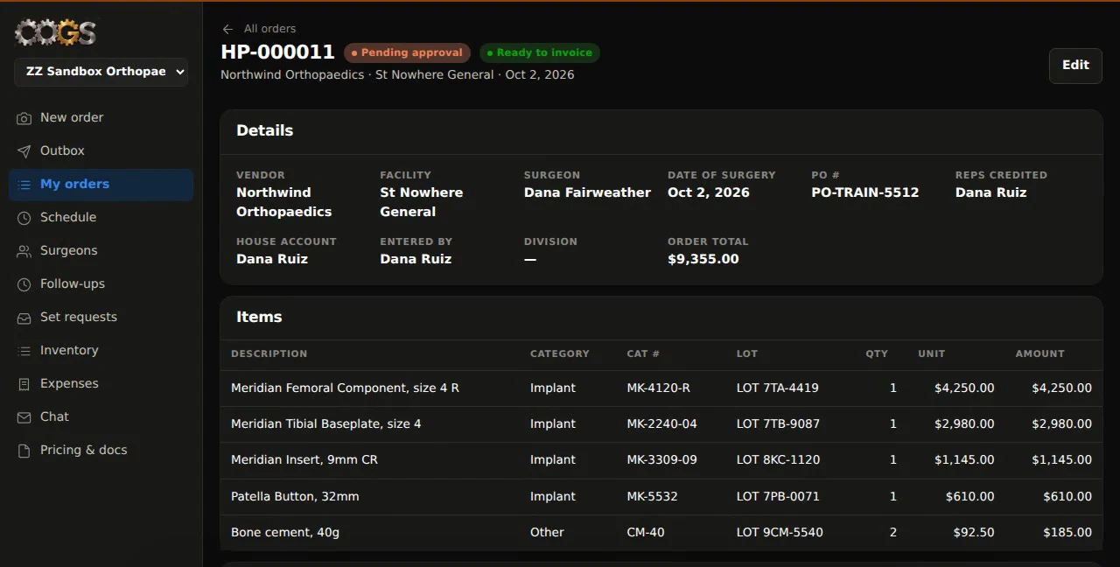Click the Amount column header
This screenshot has height=567, width=1120.
(x=1040, y=353)
